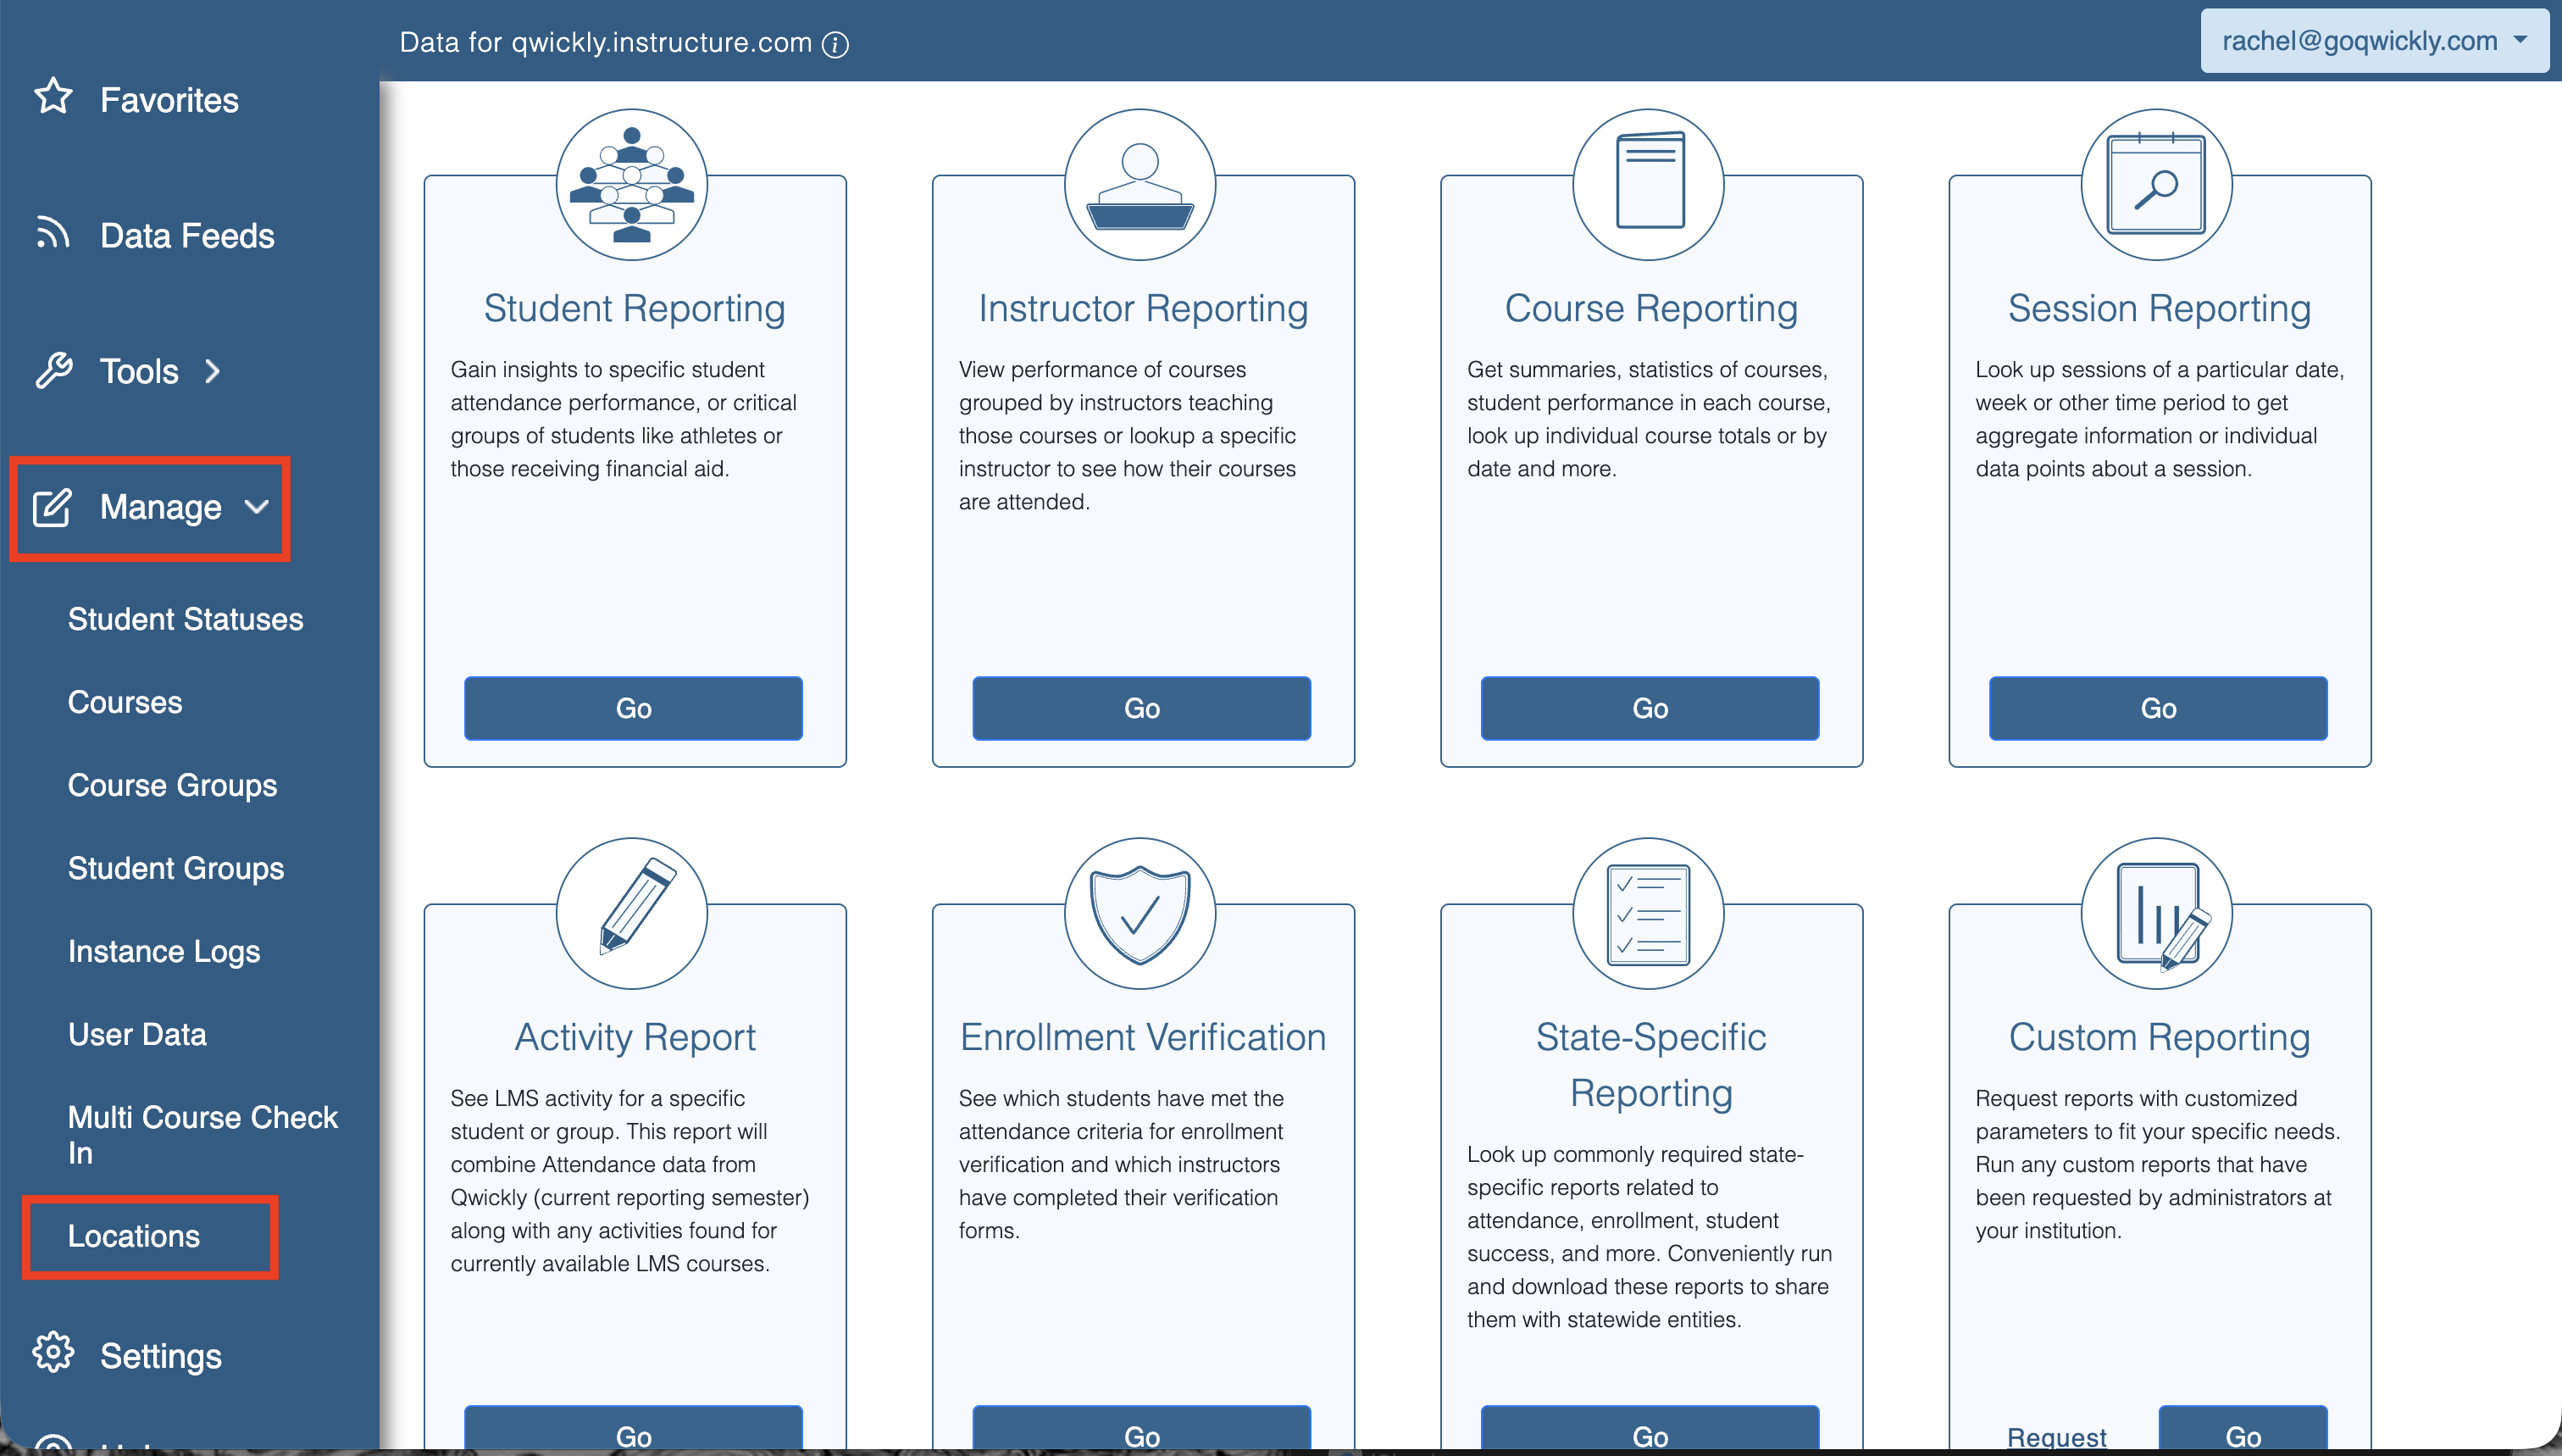This screenshot has height=1456, width=2562.
Task: Click the Enrollment Verification shield icon
Action: pos(1140,913)
